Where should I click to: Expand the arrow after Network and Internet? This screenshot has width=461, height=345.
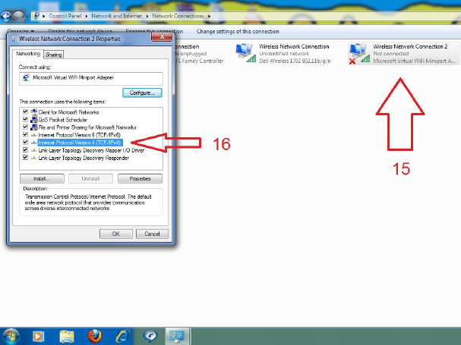click(147, 16)
